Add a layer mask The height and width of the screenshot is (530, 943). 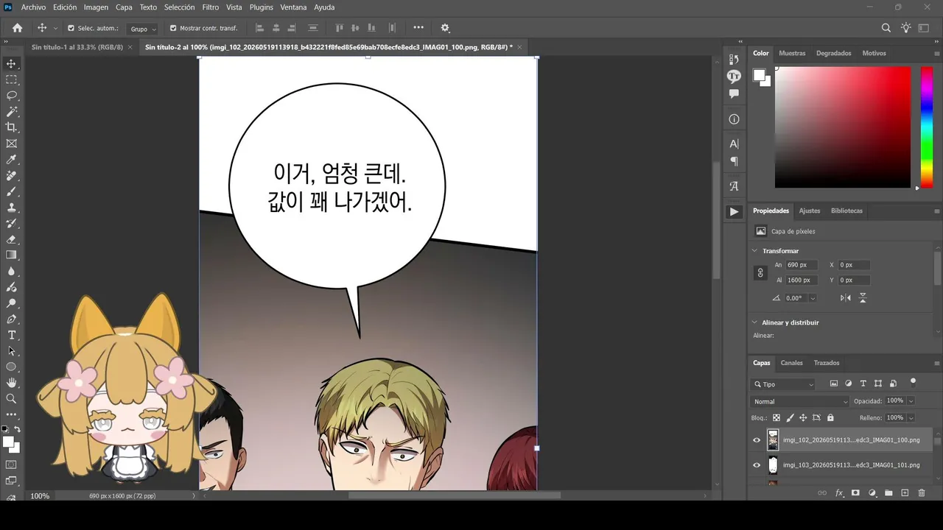tap(855, 492)
